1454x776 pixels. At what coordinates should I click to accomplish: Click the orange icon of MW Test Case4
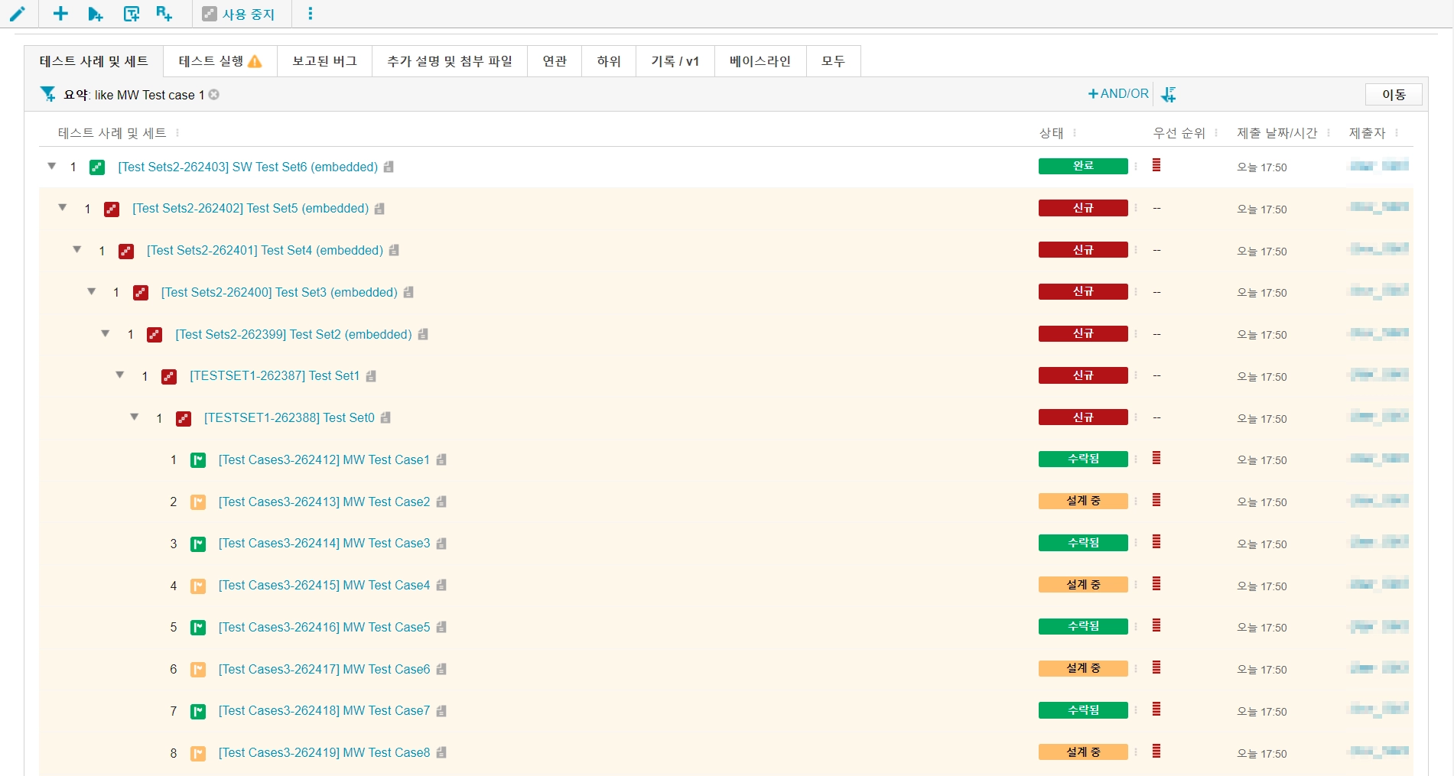coord(198,586)
